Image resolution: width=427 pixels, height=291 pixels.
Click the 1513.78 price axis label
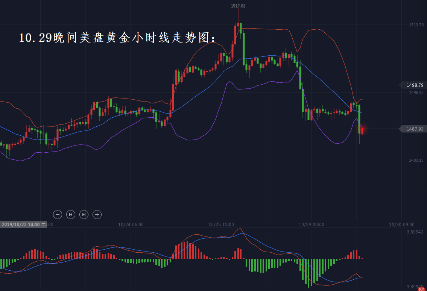416,25
